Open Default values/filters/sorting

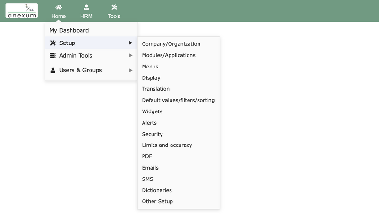point(179,100)
